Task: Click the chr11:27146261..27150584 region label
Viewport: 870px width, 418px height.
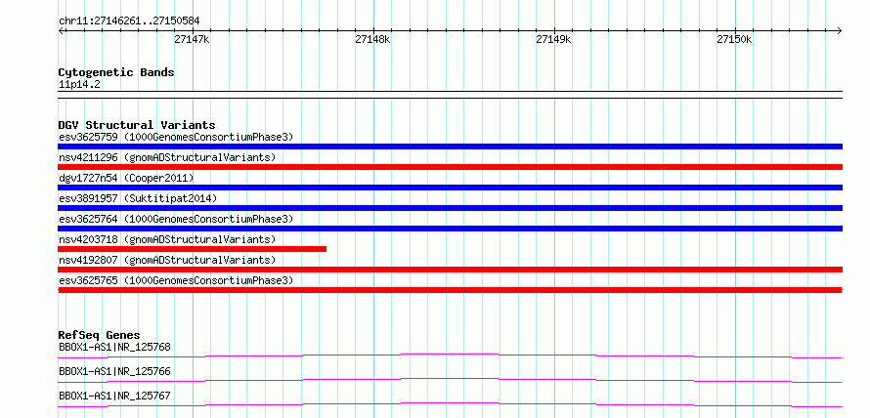Action: pyautogui.click(x=129, y=21)
